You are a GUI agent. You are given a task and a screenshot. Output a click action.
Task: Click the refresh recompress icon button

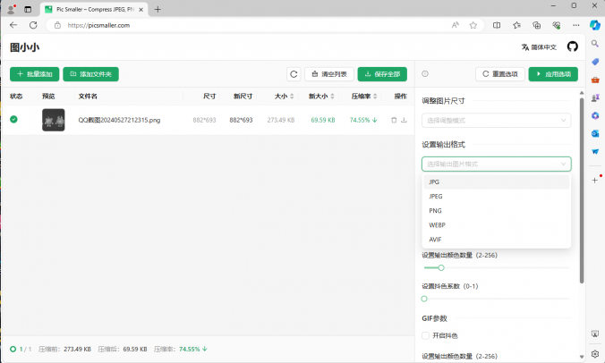294,74
